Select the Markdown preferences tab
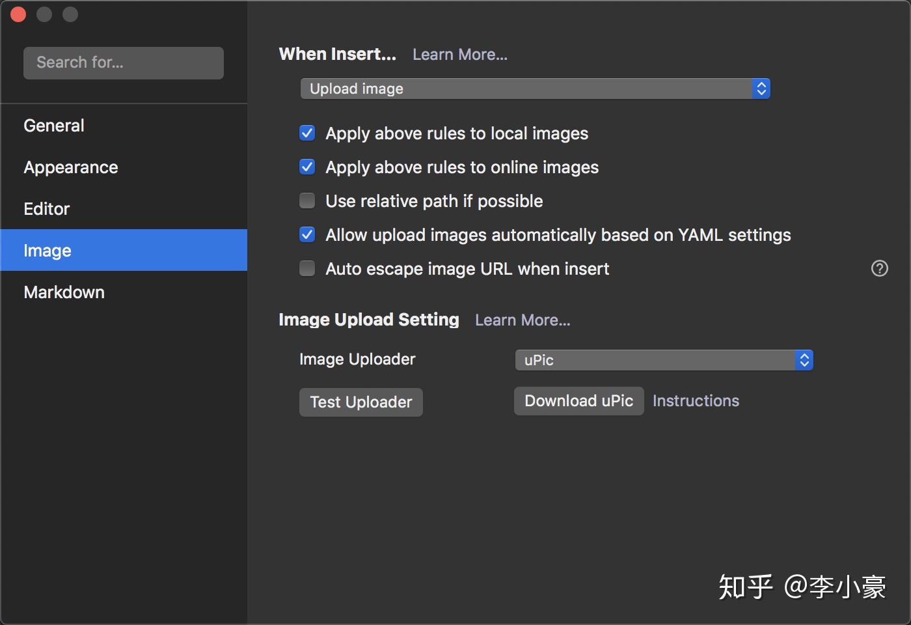 point(64,292)
